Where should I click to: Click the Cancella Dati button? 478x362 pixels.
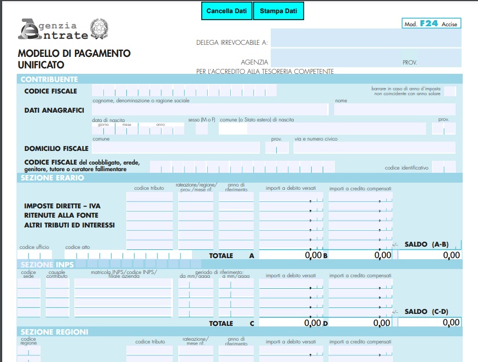pyautogui.click(x=226, y=10)
